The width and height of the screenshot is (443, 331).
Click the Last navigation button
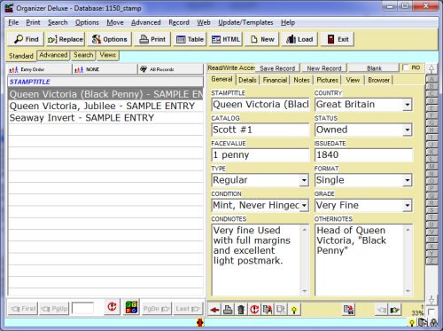tap(188, 309)
